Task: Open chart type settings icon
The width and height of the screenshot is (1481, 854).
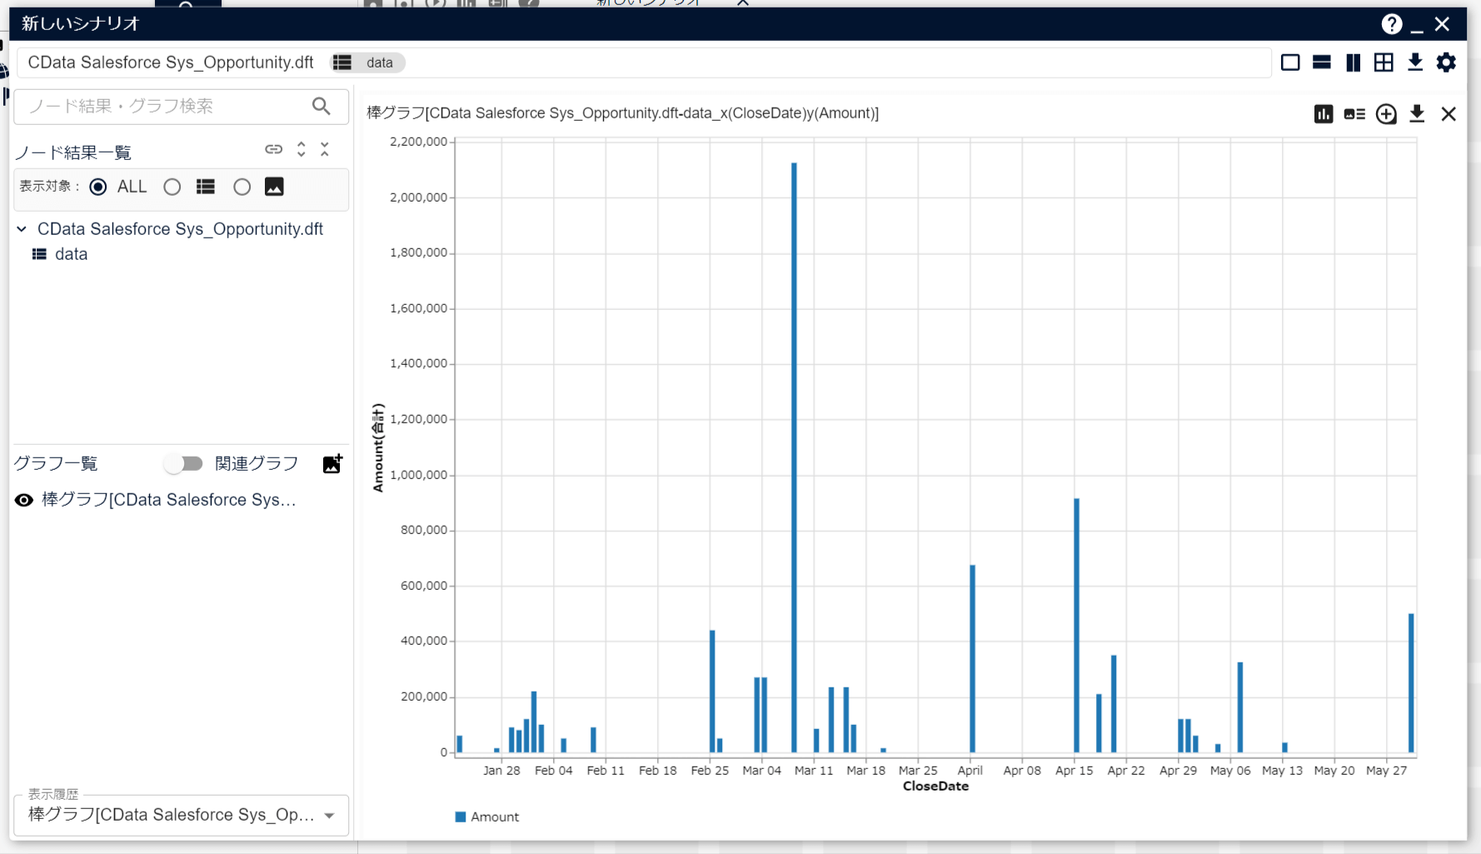Action: point(1324,114)
